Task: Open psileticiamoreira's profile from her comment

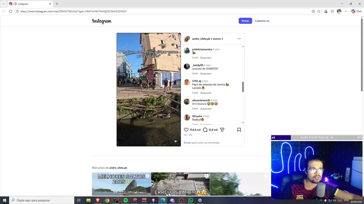Action: (x=202, y=49)
